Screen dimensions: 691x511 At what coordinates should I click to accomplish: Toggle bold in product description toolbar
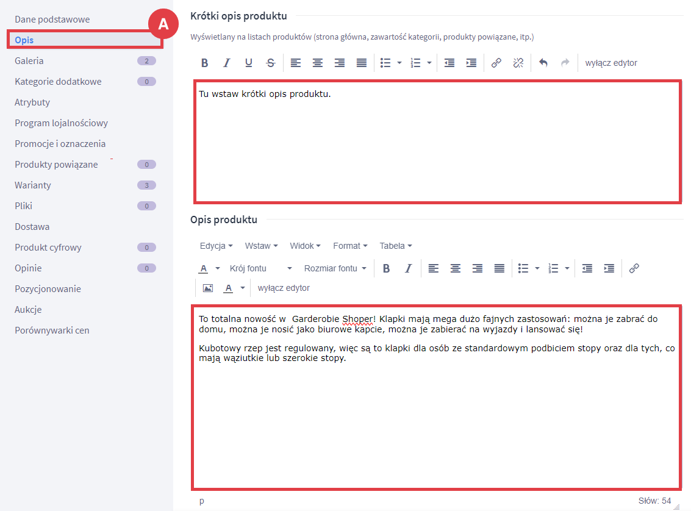[387, 268]
